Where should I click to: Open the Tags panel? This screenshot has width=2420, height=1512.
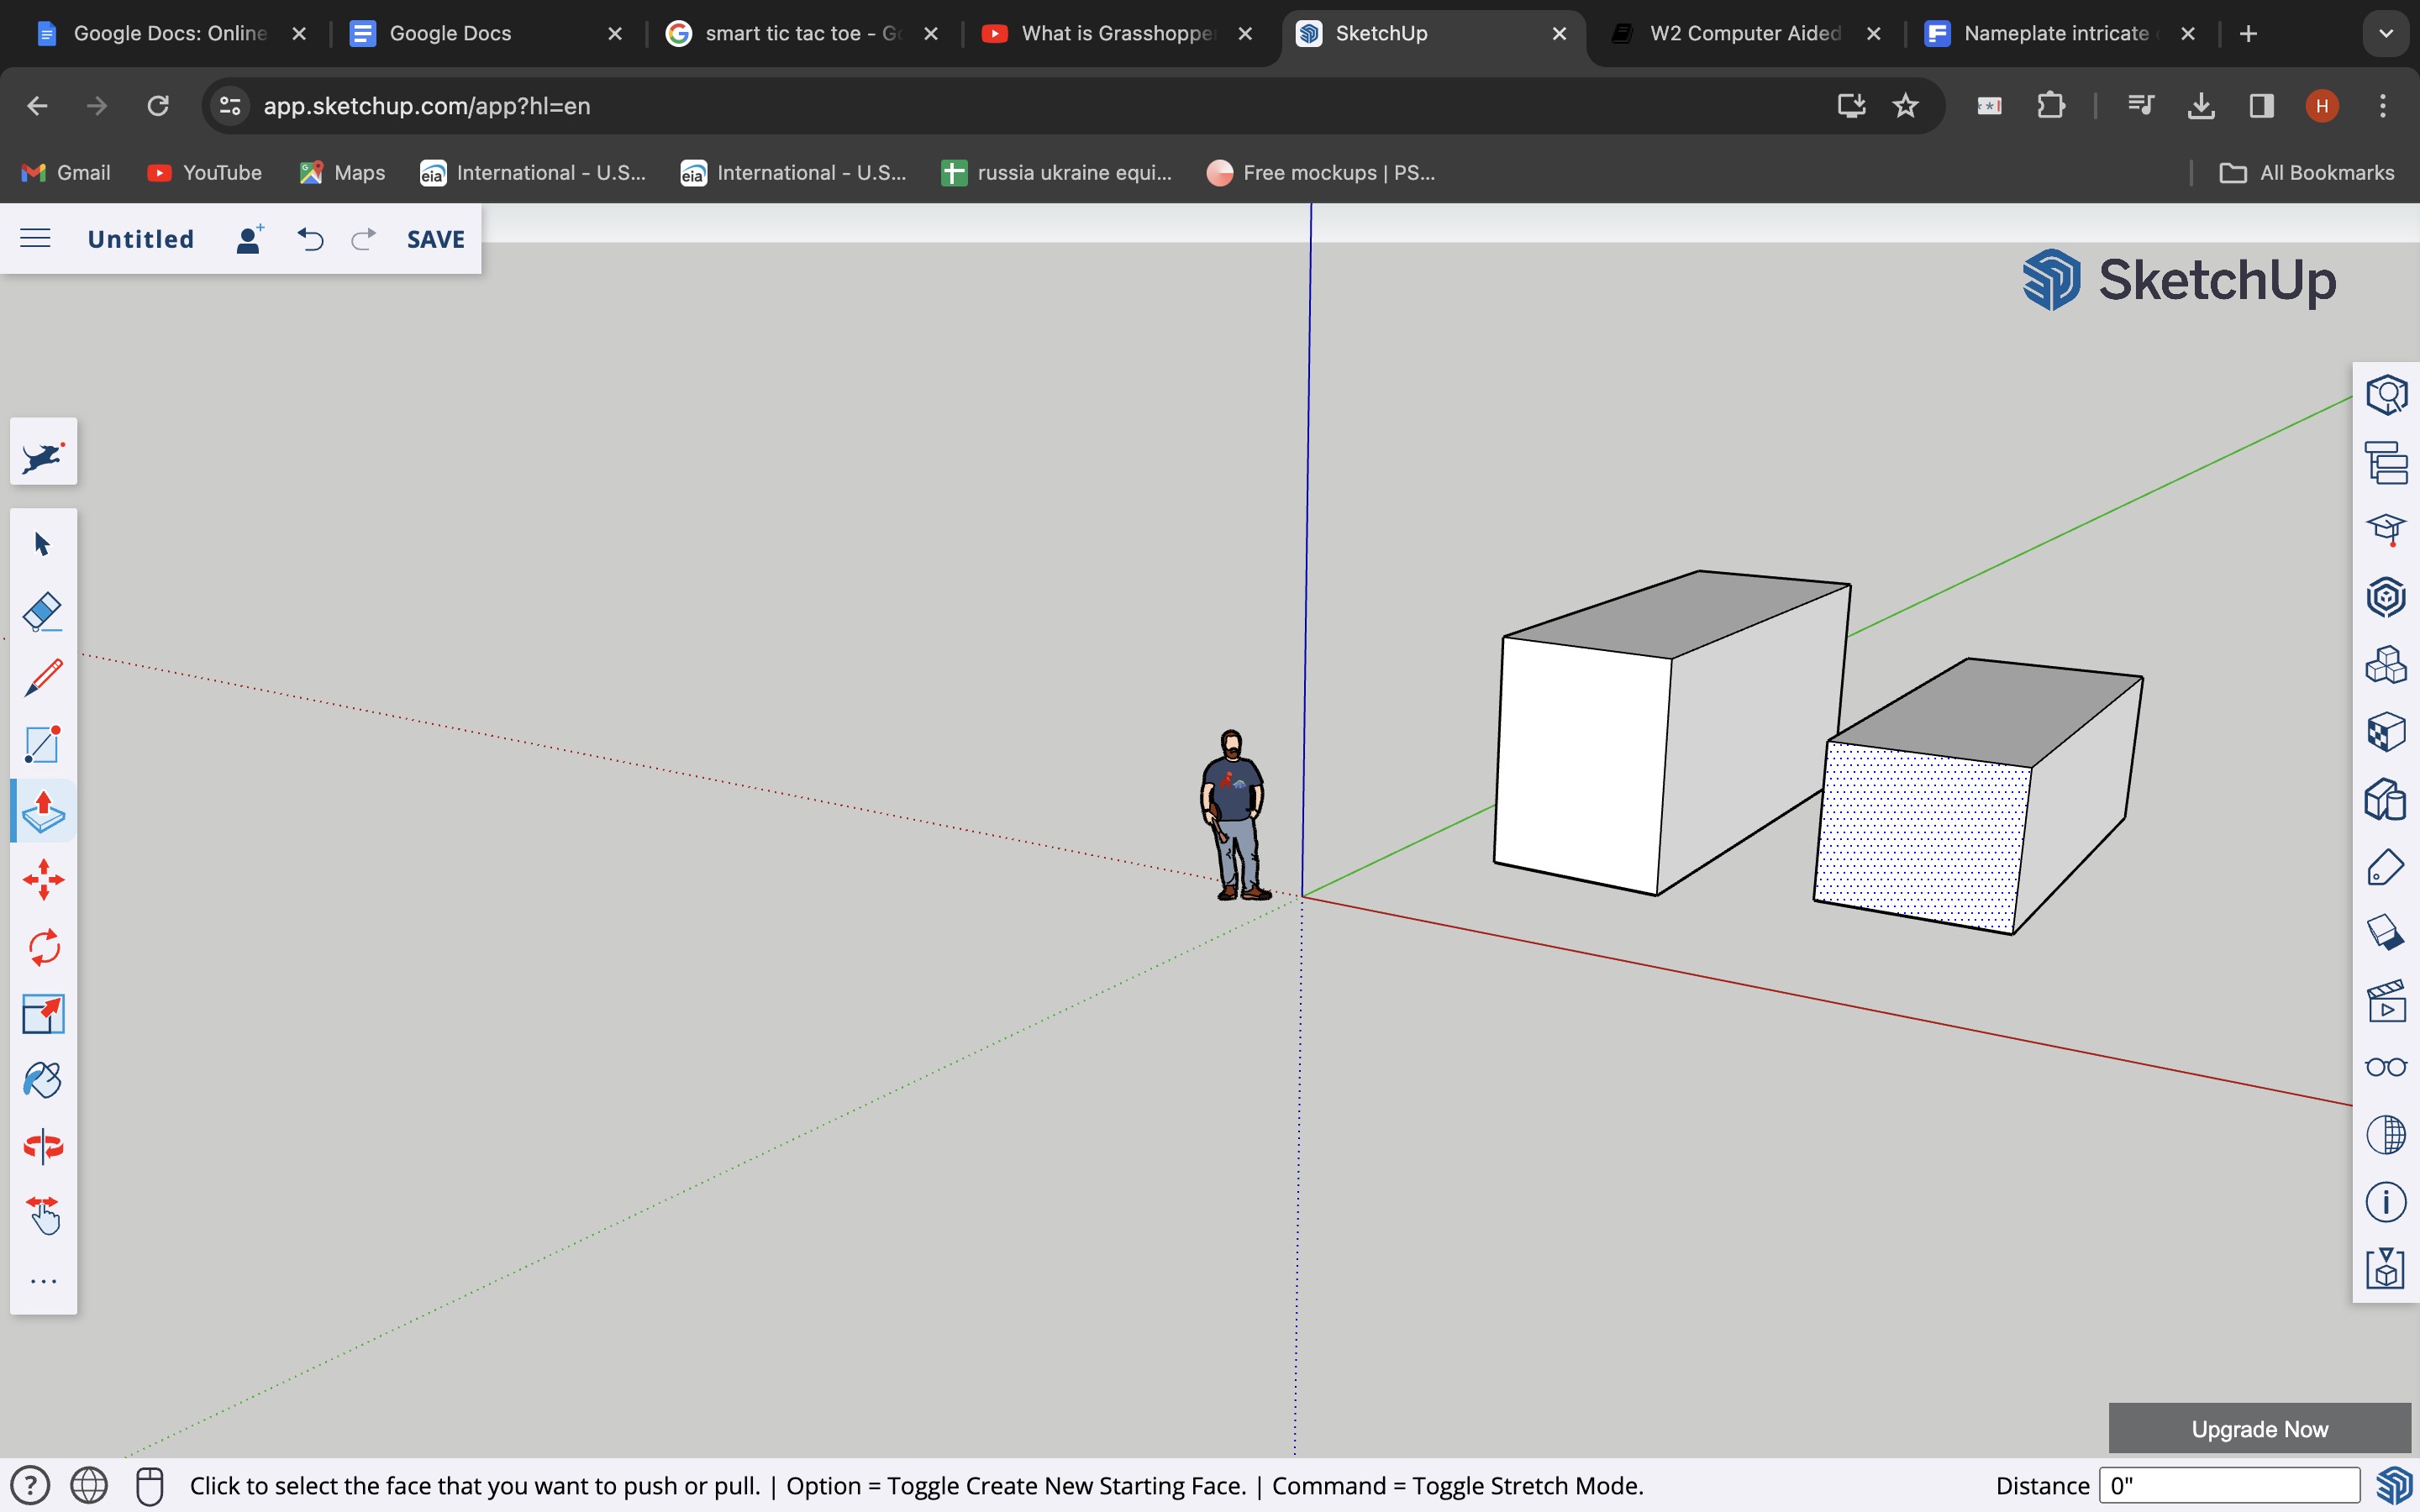tap(2386, 866)
